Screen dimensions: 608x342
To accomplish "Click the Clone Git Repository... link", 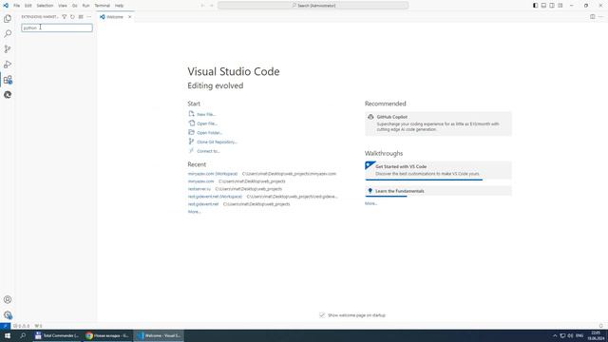I will pyautogui.click(x=217, y=142).
